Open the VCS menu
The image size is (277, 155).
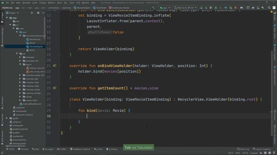point(78,3)
